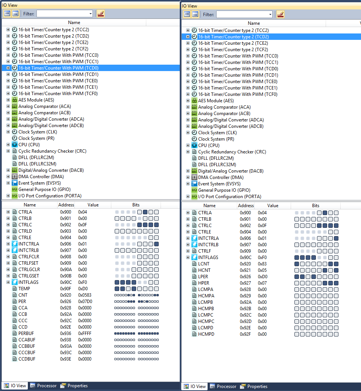Click Digital/Analog Converter (DACB) icon in right pane
Image resolution: width=361 pixels, height=391 pixels.
[194, 171]
